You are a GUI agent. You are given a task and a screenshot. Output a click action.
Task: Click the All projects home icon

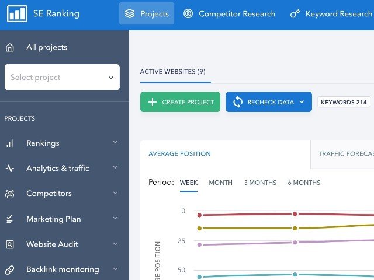coord(10,47)
